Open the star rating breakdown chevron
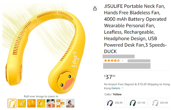172x110 pixels. click(123, 60)
